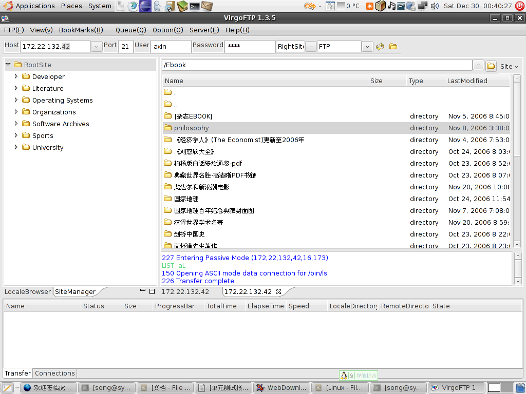Minimize the SiteManager side panel
Viewport: 526px width, 394px height.
coord(143,290)
